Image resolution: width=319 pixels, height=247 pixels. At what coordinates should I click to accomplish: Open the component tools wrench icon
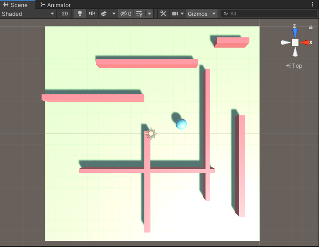[163, 14]
